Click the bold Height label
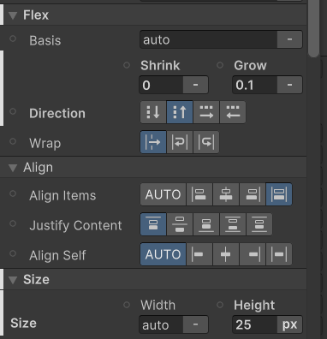 (x=254, y=306)
